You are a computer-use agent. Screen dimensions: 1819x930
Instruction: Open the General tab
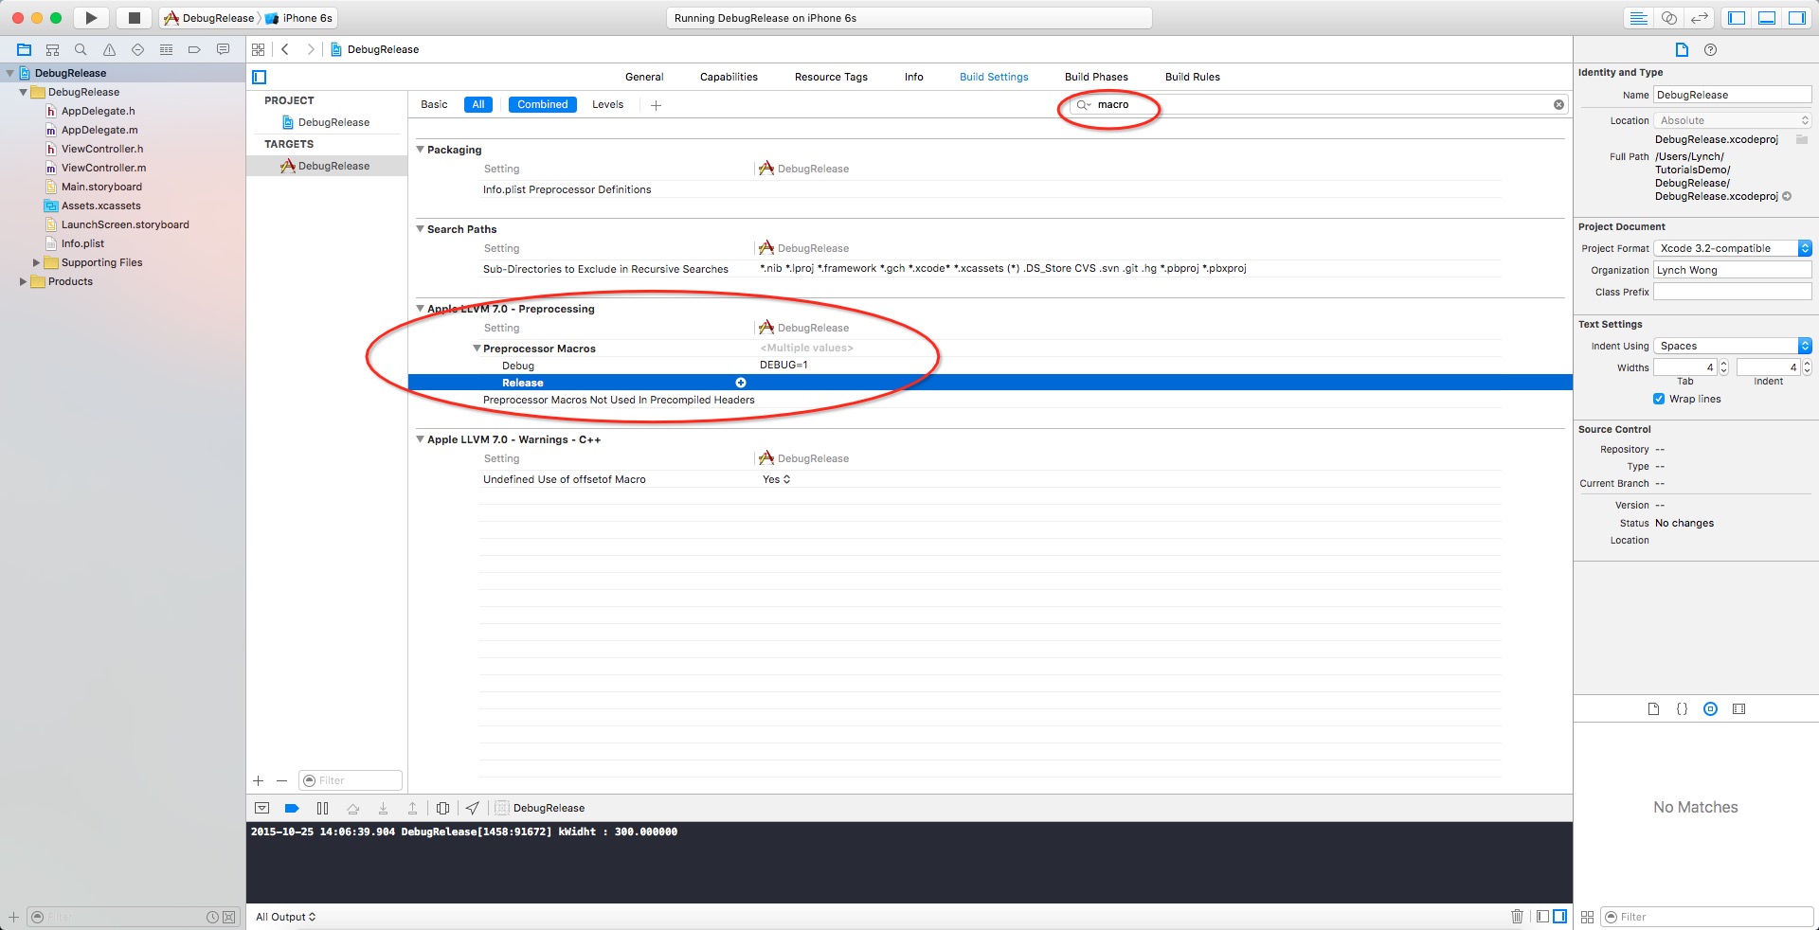[x=644, y=77]
